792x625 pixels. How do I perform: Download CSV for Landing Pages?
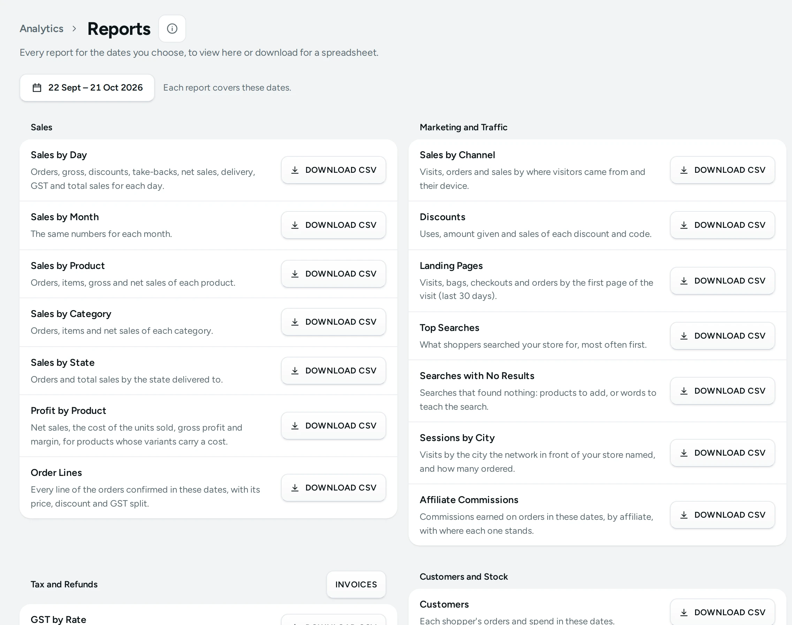tap(722, 281)
